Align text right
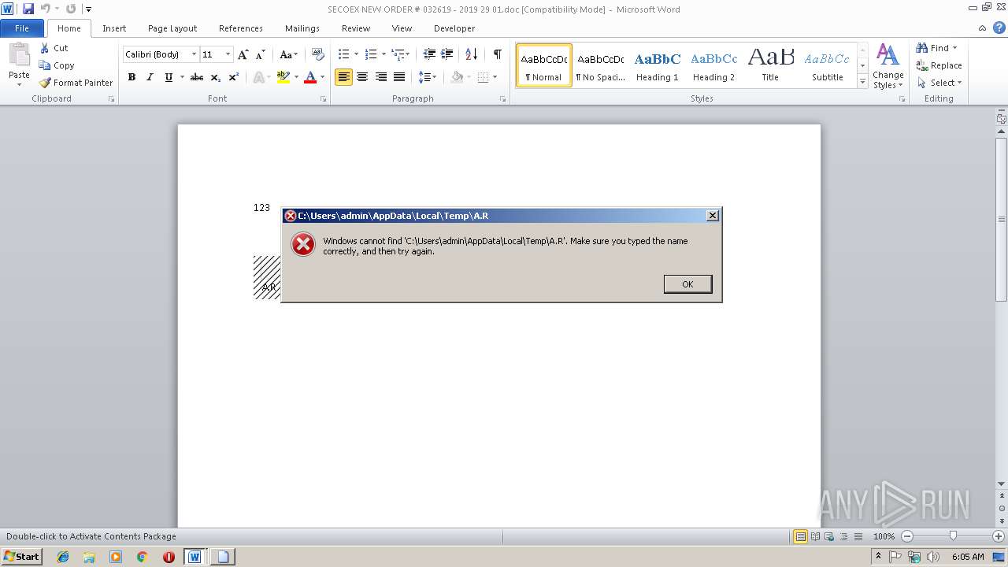Image resolution: width=1008 pixels, height=567 pixels. click(381, 77)
